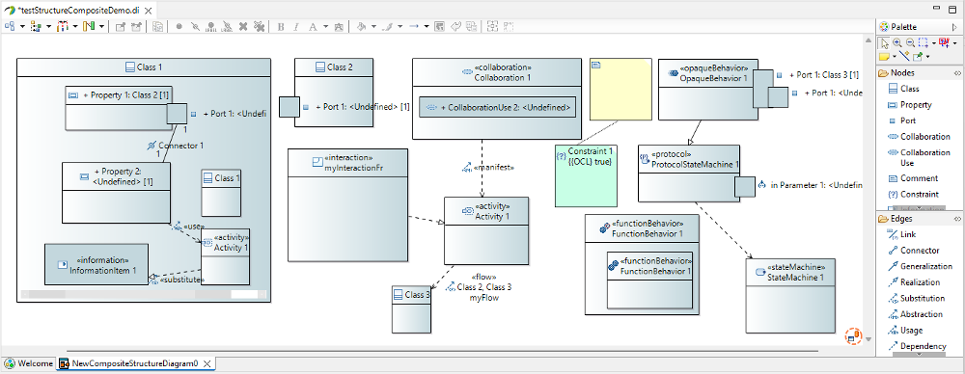Select the Usage edge tool

[905, 331]
